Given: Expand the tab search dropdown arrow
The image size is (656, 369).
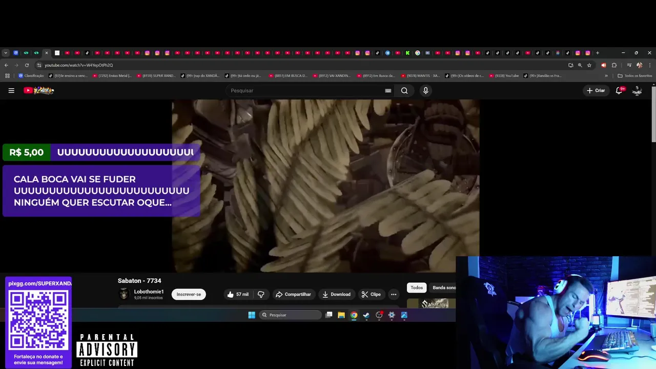Looking at the screenshot, I should (6, 53).
